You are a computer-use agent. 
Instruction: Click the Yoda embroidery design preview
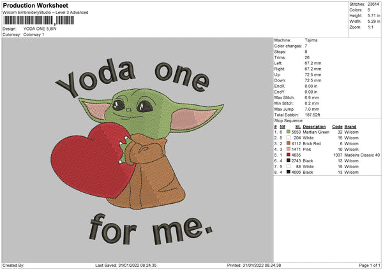tap(137, 150)
